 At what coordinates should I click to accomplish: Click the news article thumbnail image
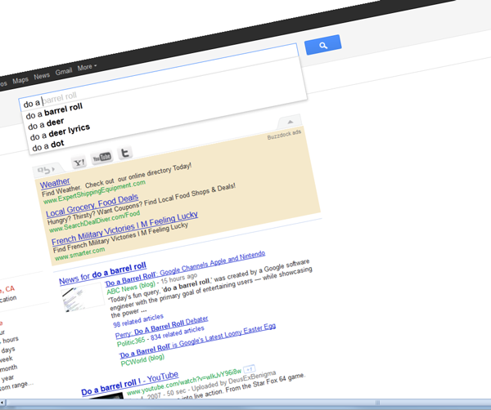point(83,297)
